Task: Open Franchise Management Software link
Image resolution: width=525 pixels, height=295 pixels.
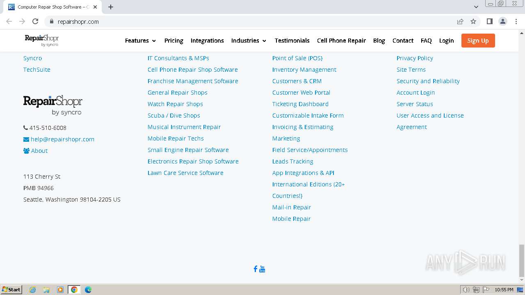Action: coord(193,81)
